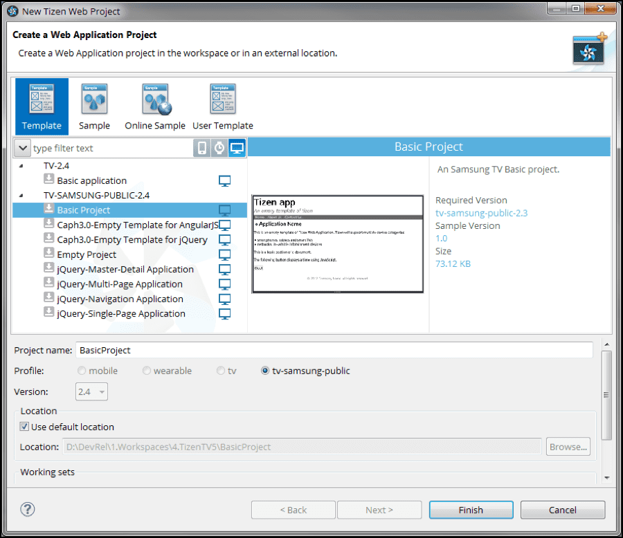
Task: Enable the mobile profile filter icon
Action: click(201, 147)
